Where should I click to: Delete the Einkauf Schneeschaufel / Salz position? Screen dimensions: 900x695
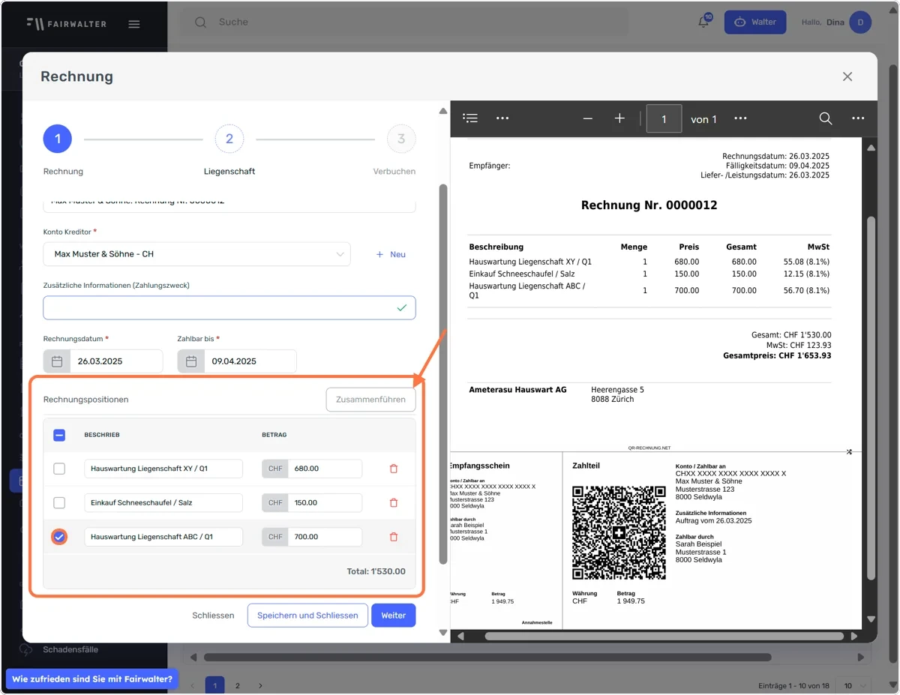click(394, 503)
